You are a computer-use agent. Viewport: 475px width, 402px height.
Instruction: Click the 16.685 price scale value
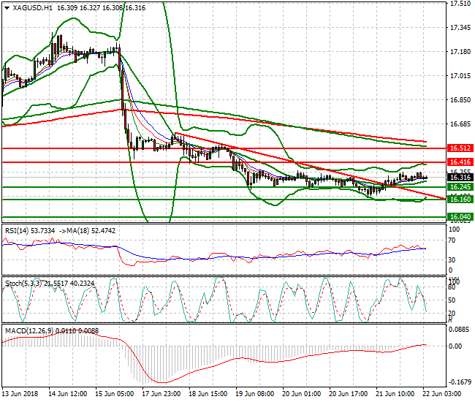point(460,124)
